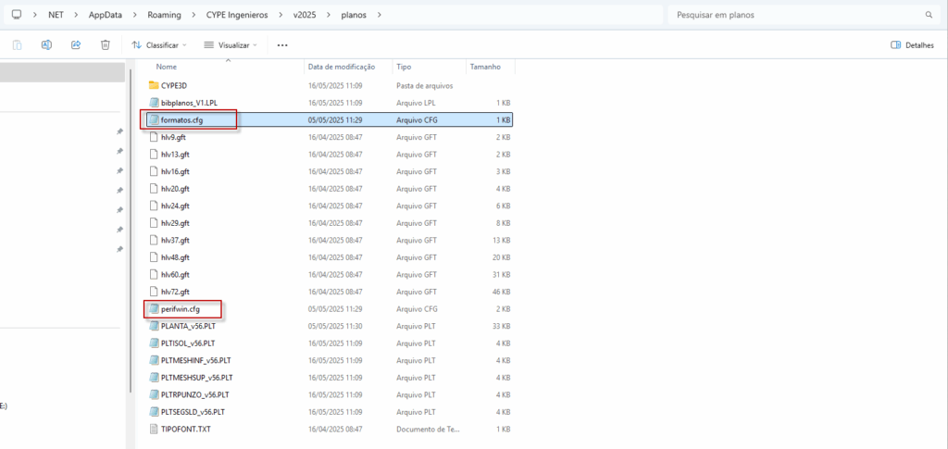Select the perifwin.cfg file

pos(181,308)
